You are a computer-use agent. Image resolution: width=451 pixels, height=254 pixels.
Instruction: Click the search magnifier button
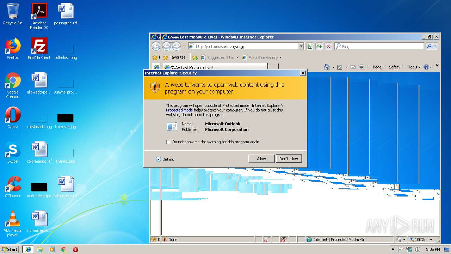[x=429, y=46]
